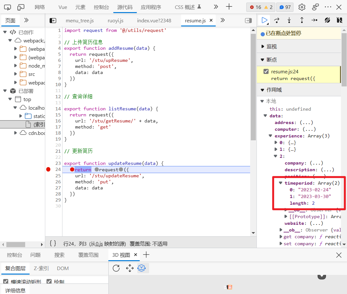Image resolution: width=347 pixels, height=294 pixels.
Task: Uncheck the resume.js:24 breakpoint checkbox
Action: pos(266,71)
